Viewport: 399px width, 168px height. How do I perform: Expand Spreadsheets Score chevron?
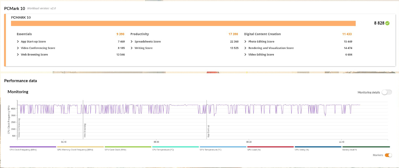tap(132, 42)
